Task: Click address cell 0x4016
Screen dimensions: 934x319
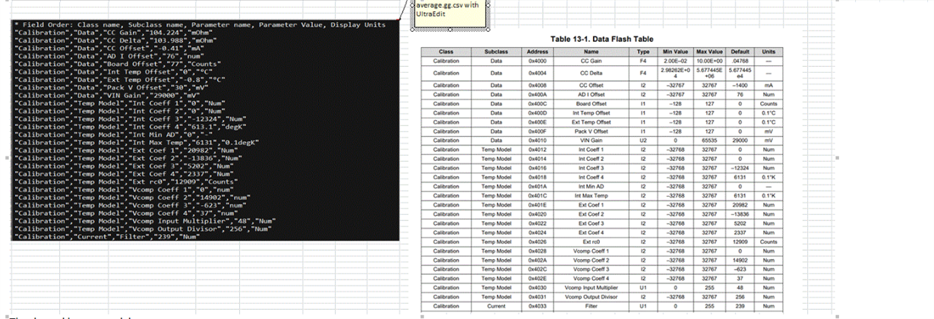Action: coord(537,169)
